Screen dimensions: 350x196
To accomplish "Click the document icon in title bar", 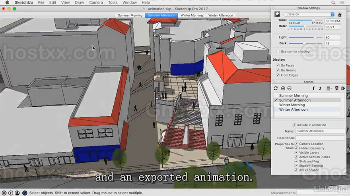I will [x=144, y=9].
